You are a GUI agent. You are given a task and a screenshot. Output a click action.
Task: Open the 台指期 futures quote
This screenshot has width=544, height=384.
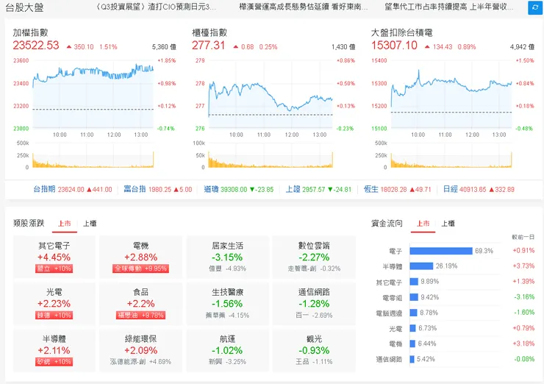[x=73, y=189]
